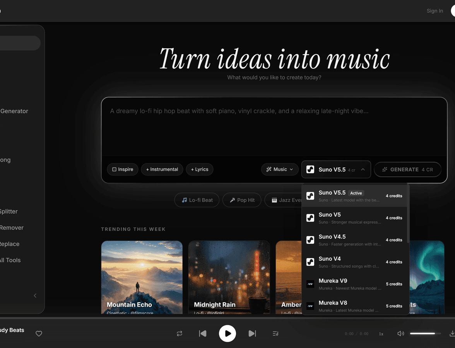Collapse the Suno V5.5 model selector
This screenshot has width=455, height=348.
336,169
